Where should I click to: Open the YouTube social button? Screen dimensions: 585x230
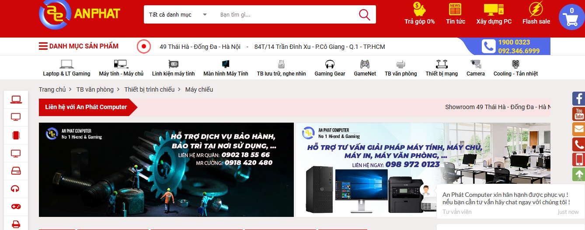click(579, 113)
